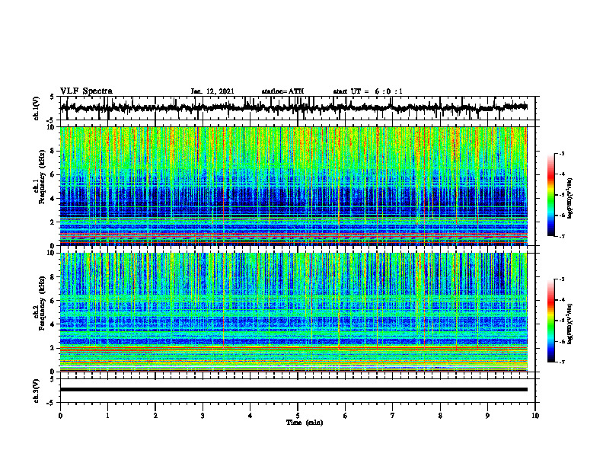This screenshot has height=466, width=603.
Task: Click inside the ch.2 spectrogram panel
Action: (x=293, y=312)
